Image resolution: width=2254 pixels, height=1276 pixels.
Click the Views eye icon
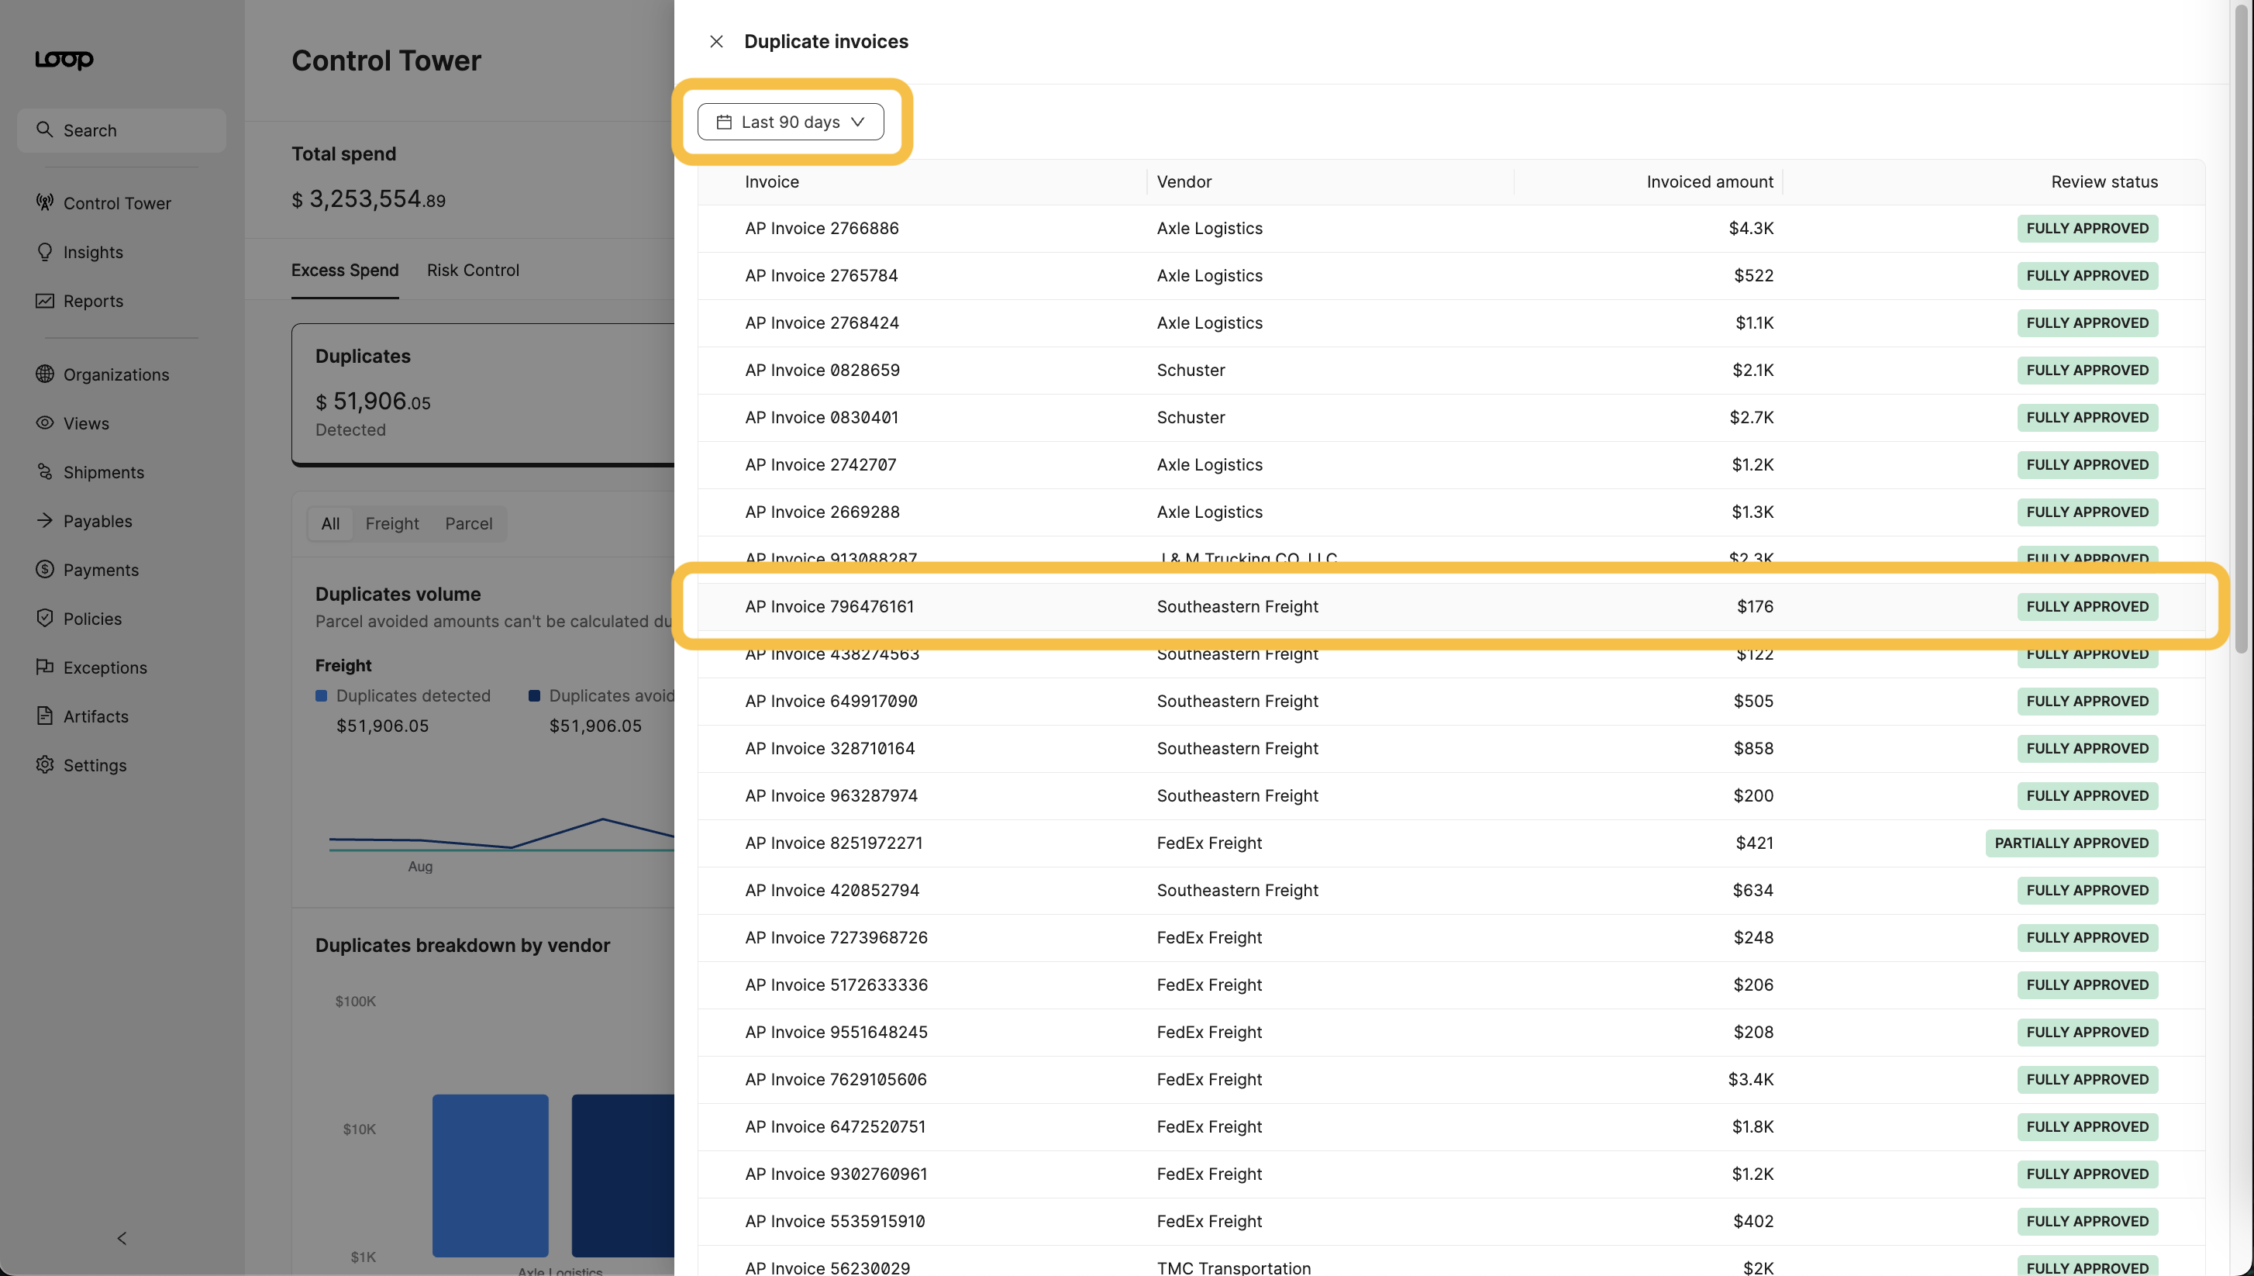[x=45, y=422]
